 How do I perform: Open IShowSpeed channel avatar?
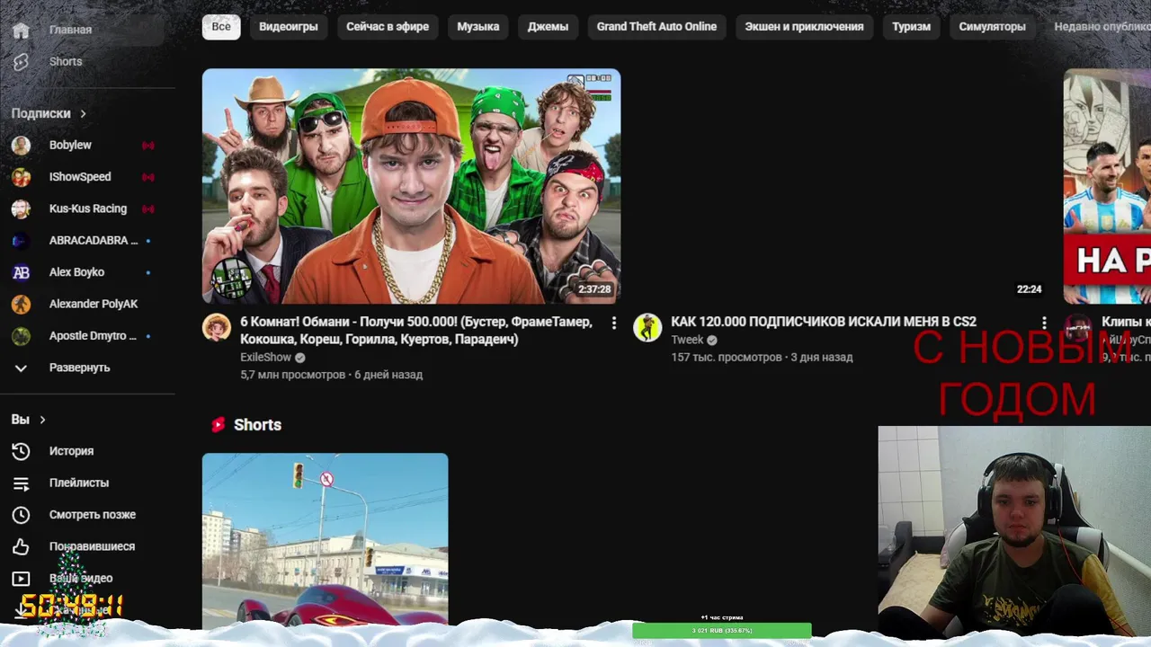pyautogui.click(x=21, y=177)
